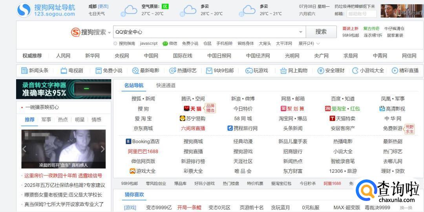Click the mailbox account input field
This screenshot has height=212, width=424.
click(x=362, y=14)
